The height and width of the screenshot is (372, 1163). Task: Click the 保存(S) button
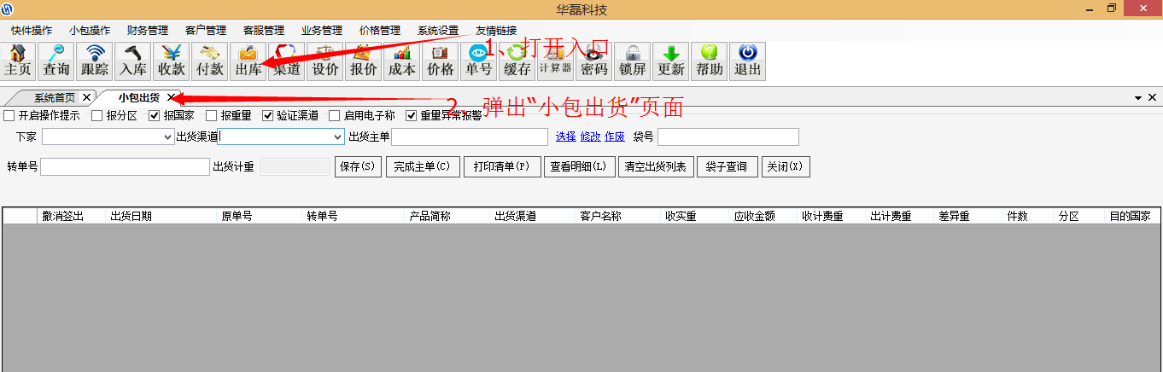click(x=358, y=166)
